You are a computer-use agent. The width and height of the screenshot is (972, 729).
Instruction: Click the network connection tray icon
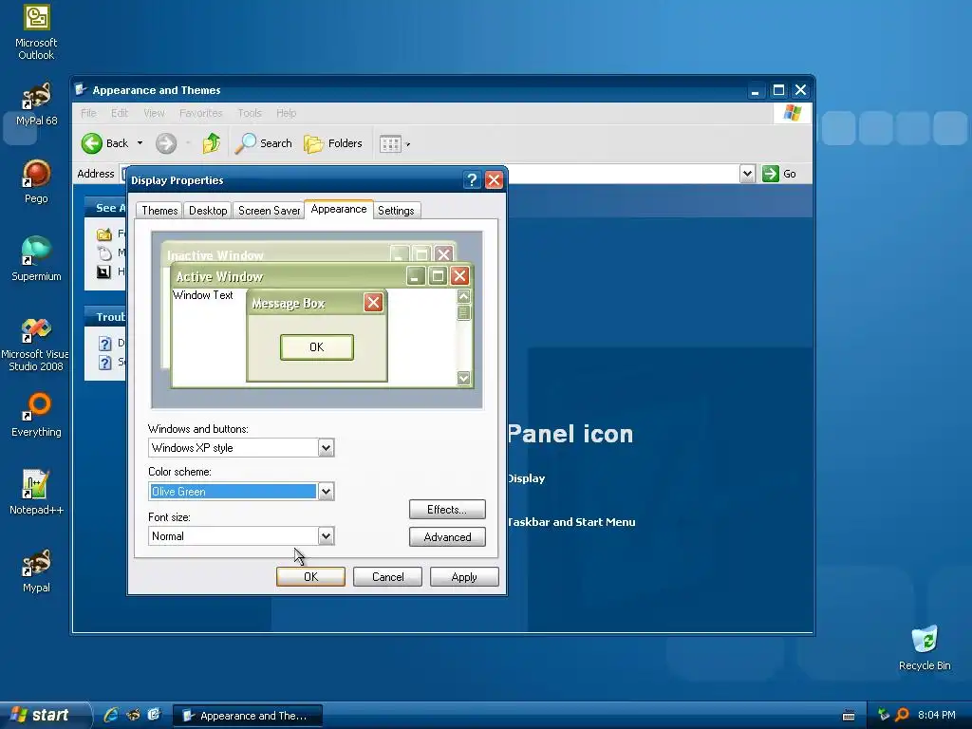pyautogui.click(x=884, y=715)
